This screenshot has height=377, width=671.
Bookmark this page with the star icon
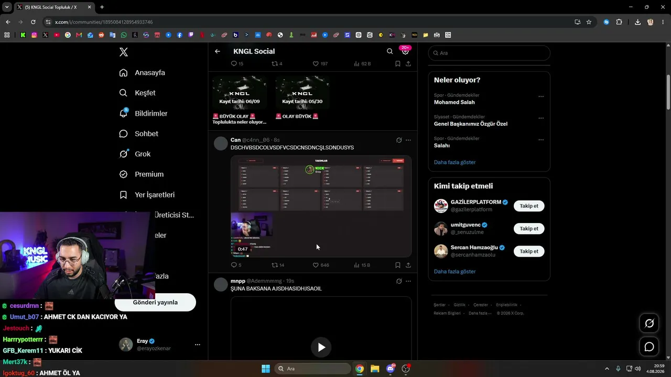click(x=589, y=22)
